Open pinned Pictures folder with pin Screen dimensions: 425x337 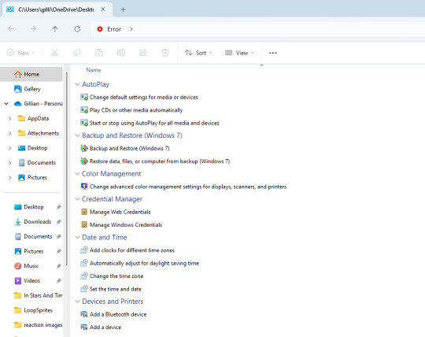click(29, 251)
